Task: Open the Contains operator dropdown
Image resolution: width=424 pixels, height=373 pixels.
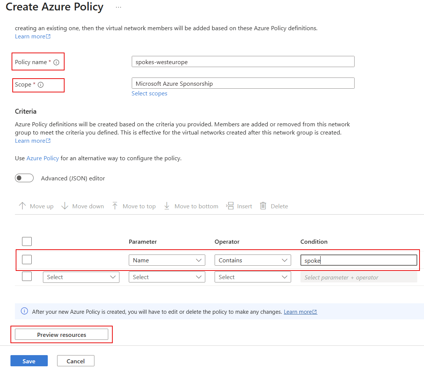Action: coord(253,260)
